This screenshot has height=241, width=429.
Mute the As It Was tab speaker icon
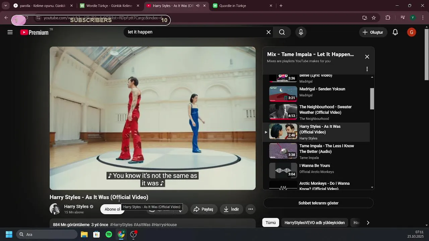[x=198, y=6]
